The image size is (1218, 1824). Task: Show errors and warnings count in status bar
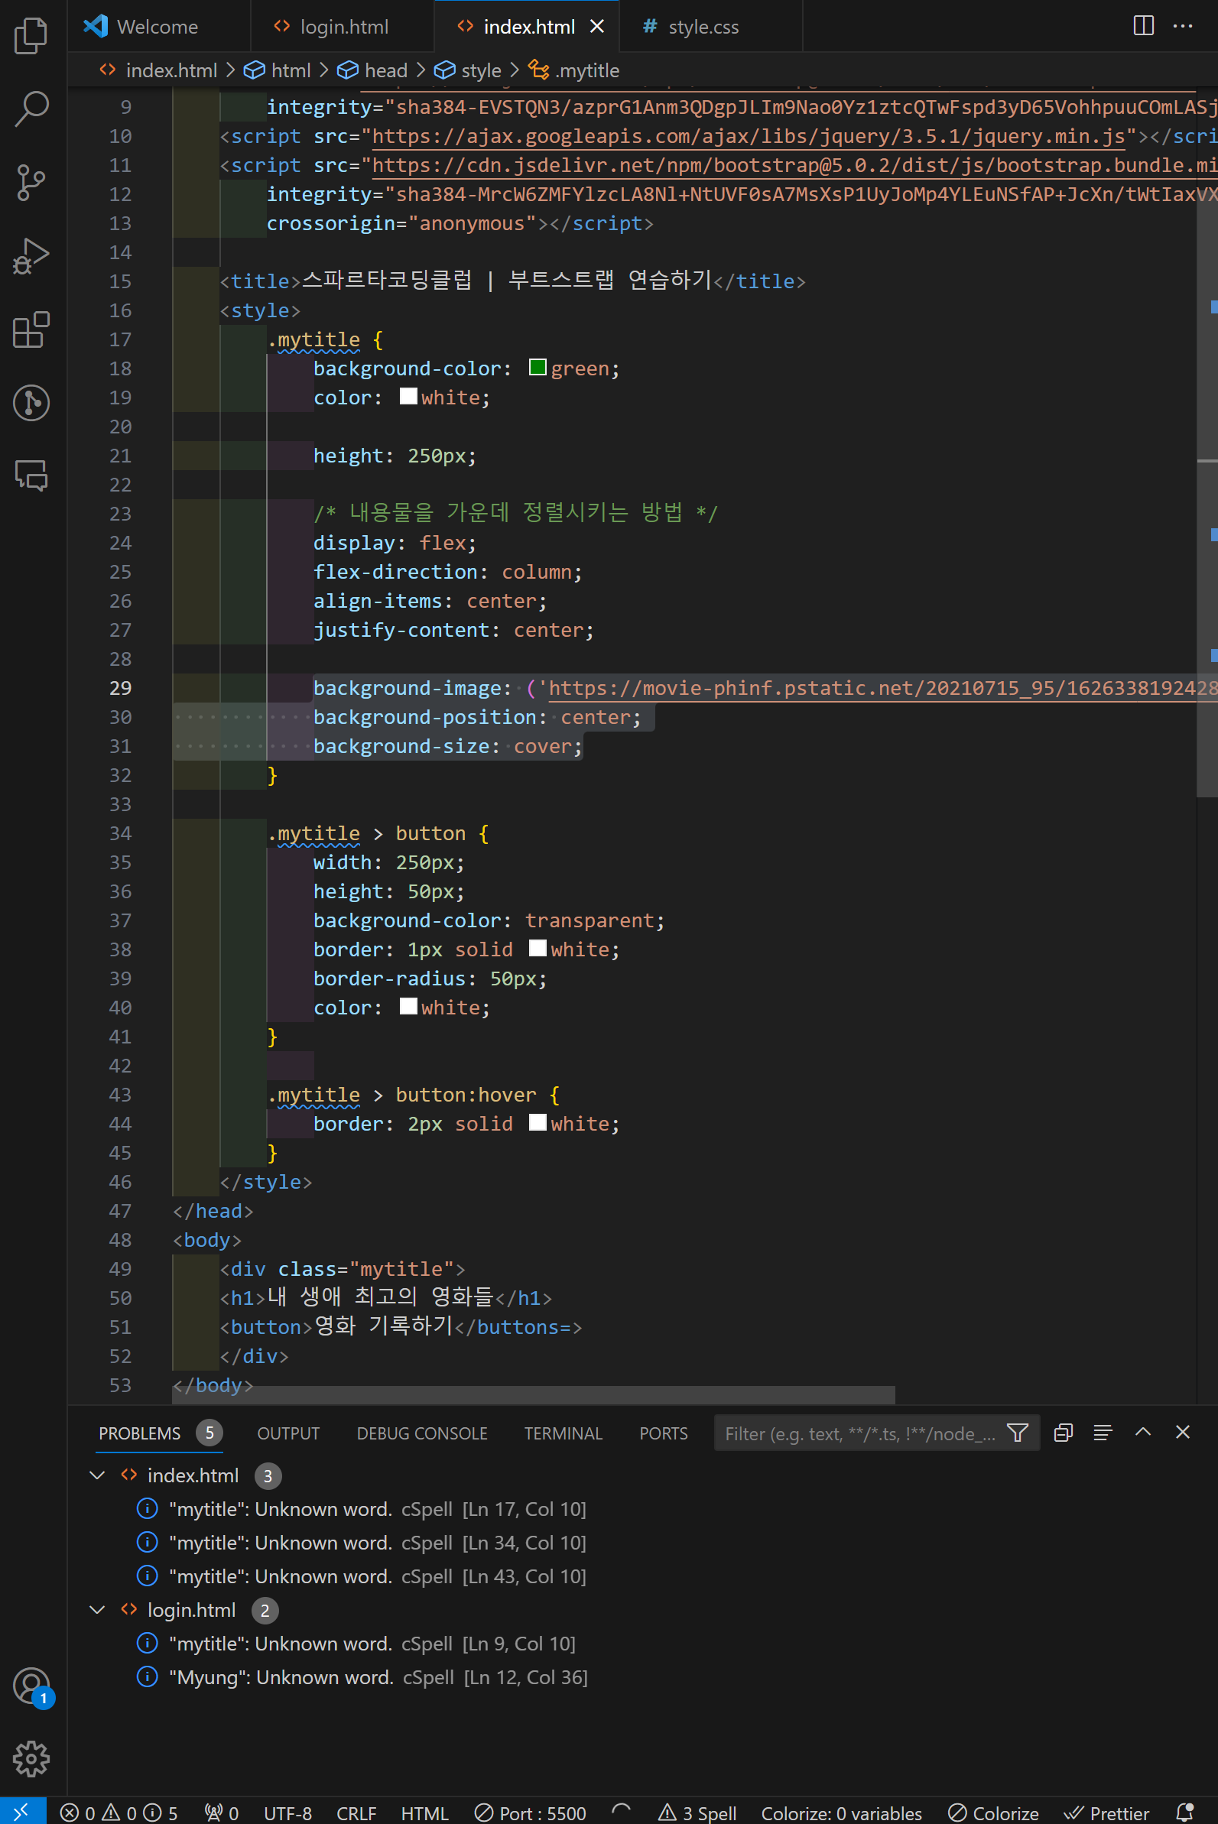coord(119,1813)
